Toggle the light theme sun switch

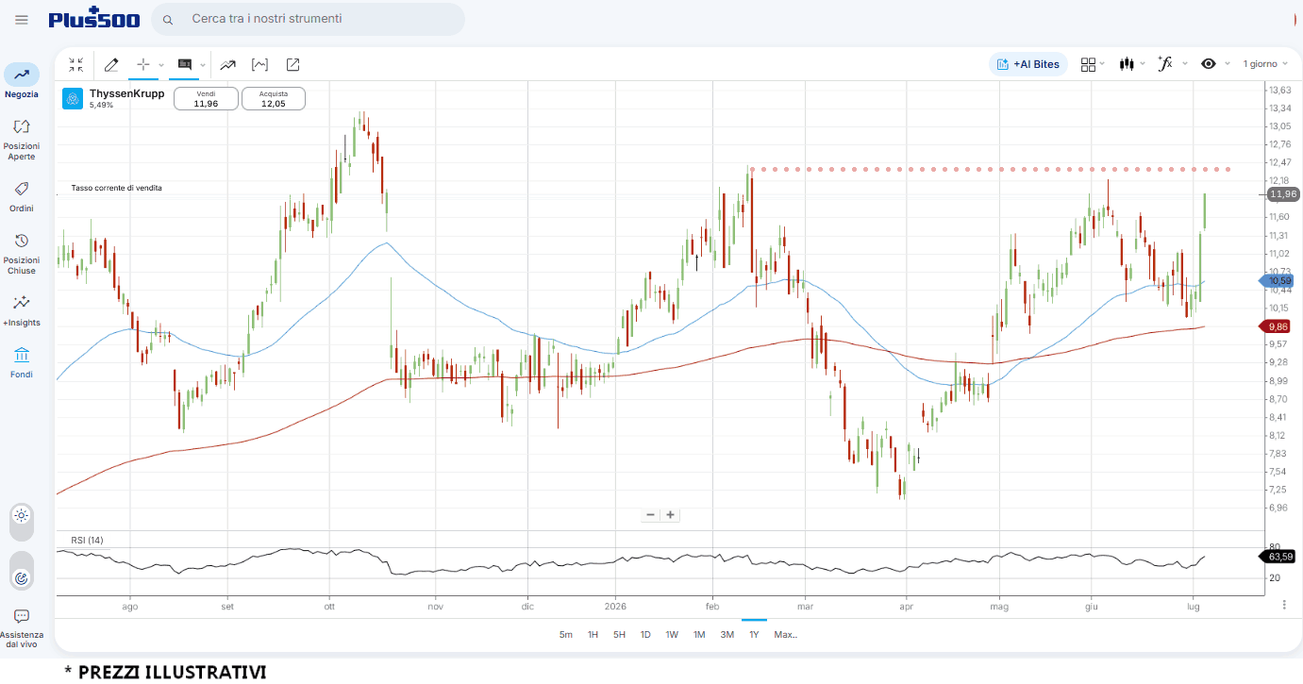click(22, 516)
